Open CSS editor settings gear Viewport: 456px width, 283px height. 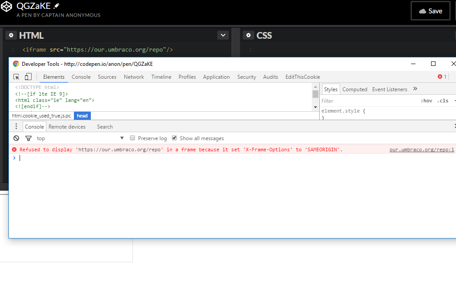[248, 35]
